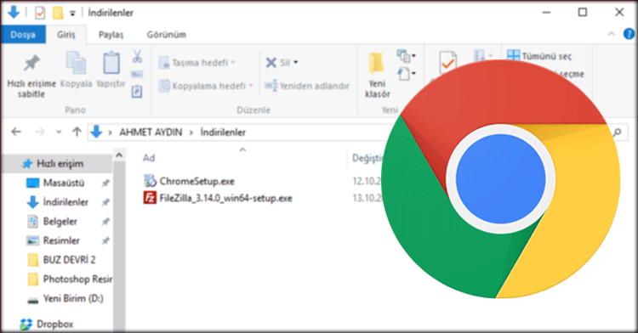Screen dimensions: 638x333
Task: Click the blue download arrow in address bar
Action: pyautogui.click(x=96, y=132)
